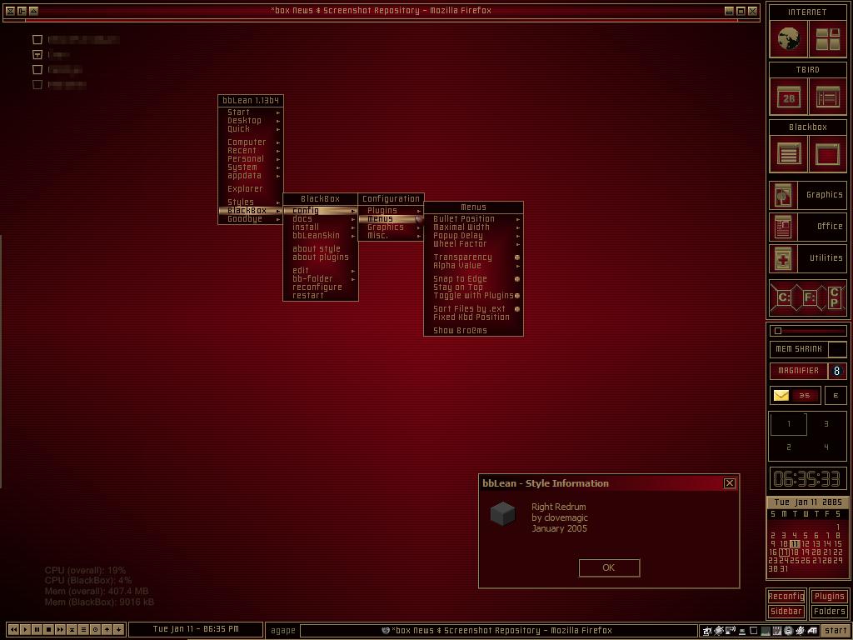853x640 pixels.
Task: Switch to workspace 3 in the pager
Action: click(x=826, y=424)
